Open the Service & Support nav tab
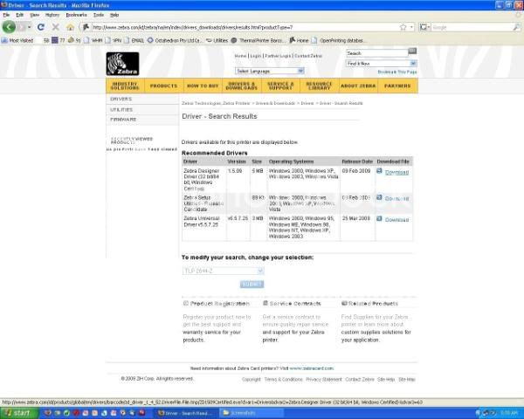 point(280,86)
